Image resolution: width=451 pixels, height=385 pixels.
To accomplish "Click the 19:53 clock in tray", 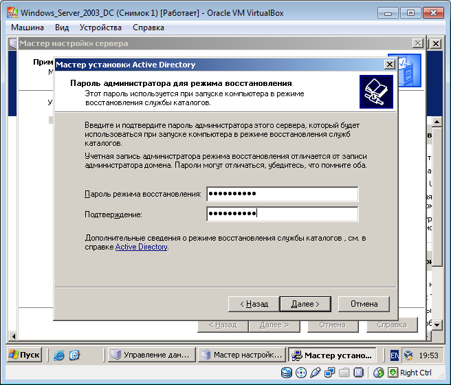I will pyautogui.click(x=428, y=355).
